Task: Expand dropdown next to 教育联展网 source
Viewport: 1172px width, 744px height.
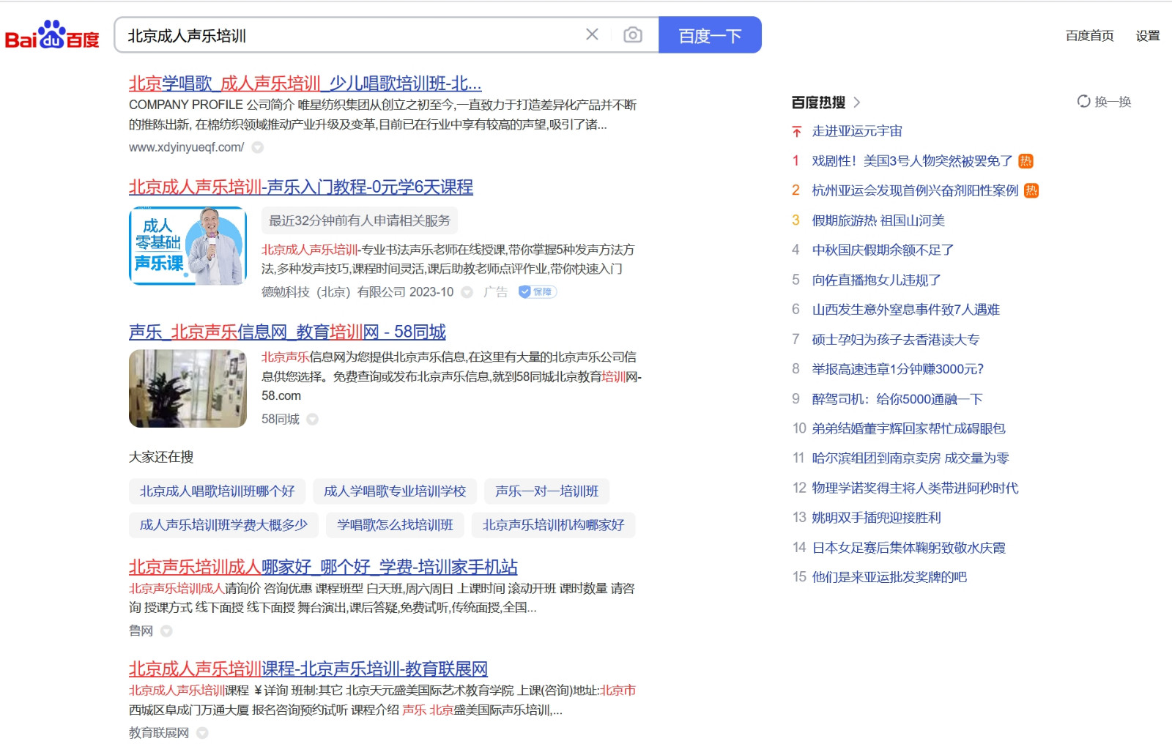Action: [x=202, y=733]
